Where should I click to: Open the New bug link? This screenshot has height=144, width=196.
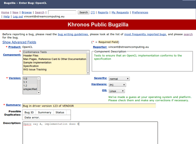[x=15, y=12]
